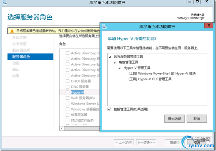Tick the Web 服务器(IIS) checkbox
The height and width of the screenshot is (151, 216).
coord(67,98)
